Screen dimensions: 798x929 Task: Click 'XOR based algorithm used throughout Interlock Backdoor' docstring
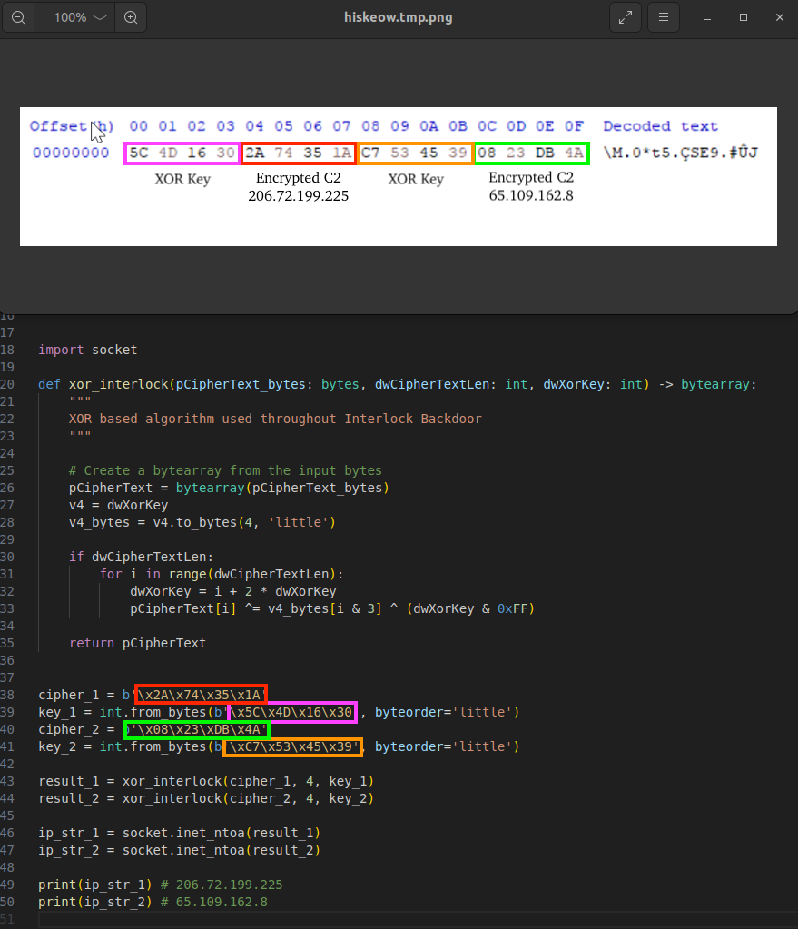[x=275, y=419]
